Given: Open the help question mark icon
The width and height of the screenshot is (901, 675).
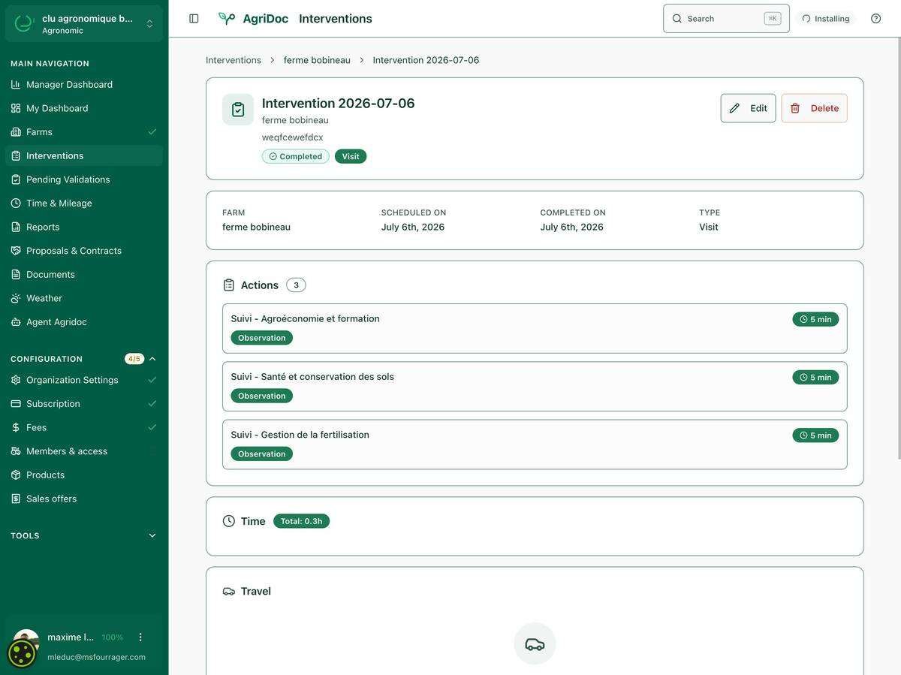Looking at the screenshot, I should click(875, 19).
